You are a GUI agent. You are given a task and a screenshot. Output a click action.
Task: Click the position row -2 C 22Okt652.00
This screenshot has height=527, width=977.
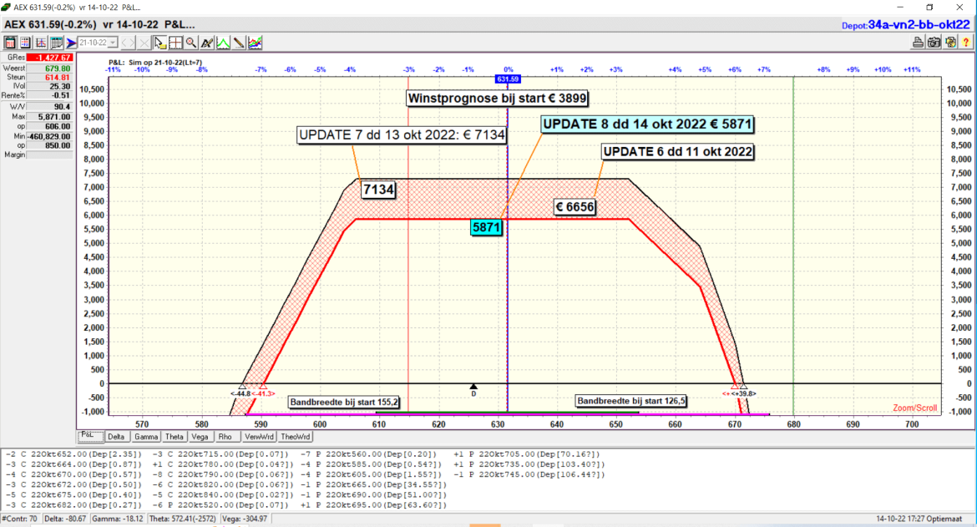pos(73,454)
